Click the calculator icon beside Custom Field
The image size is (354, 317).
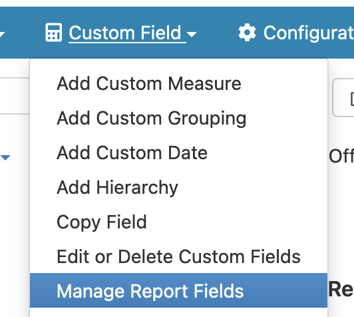pos(53,33)
